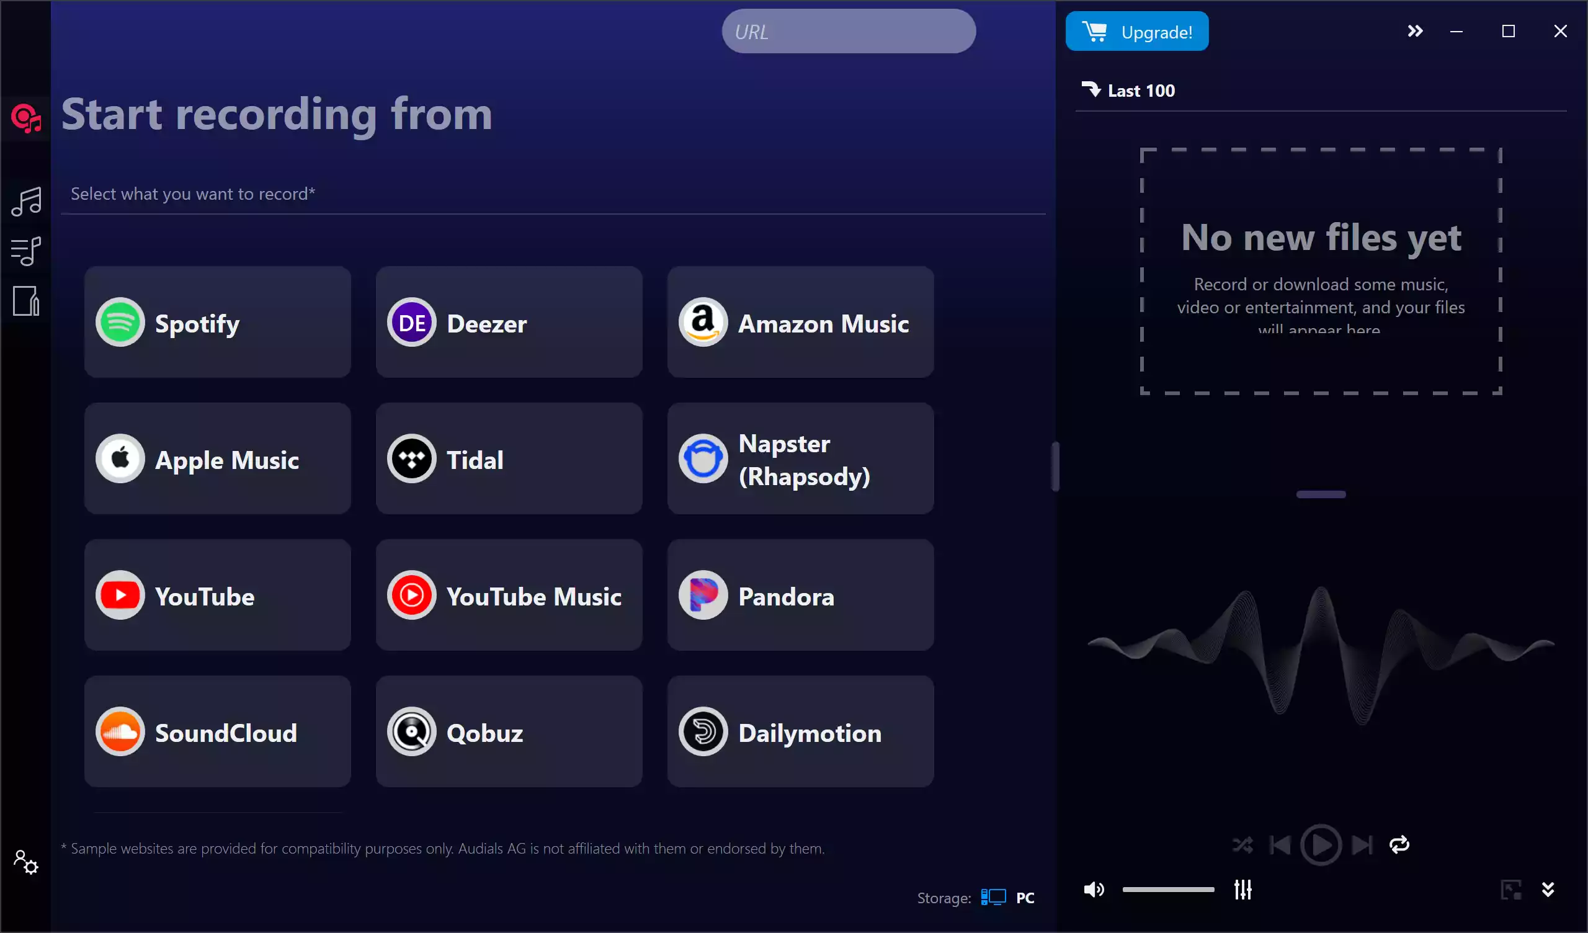Click the SoundCloud orange cloud icon

click(120, 732)
